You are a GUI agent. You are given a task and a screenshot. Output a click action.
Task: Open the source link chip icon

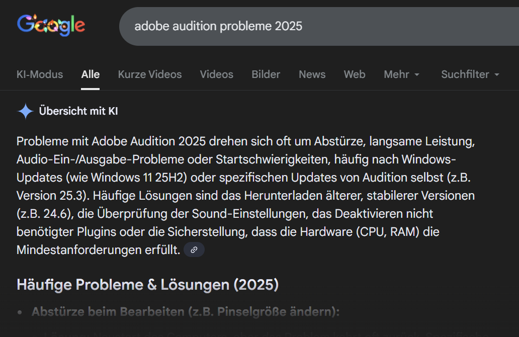point(194,250)
